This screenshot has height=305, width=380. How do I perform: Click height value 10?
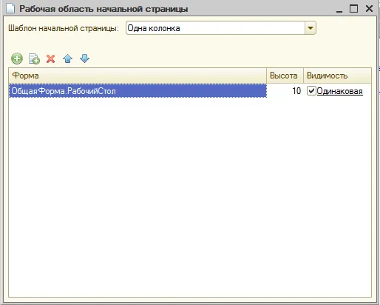296,91
